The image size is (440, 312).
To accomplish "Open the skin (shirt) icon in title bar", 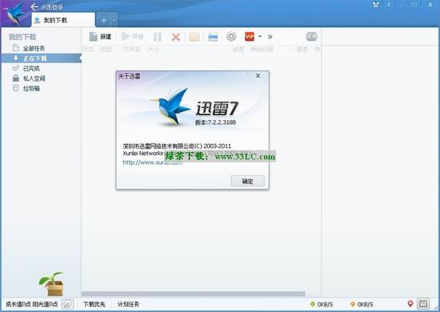I will tap(376, 5).
